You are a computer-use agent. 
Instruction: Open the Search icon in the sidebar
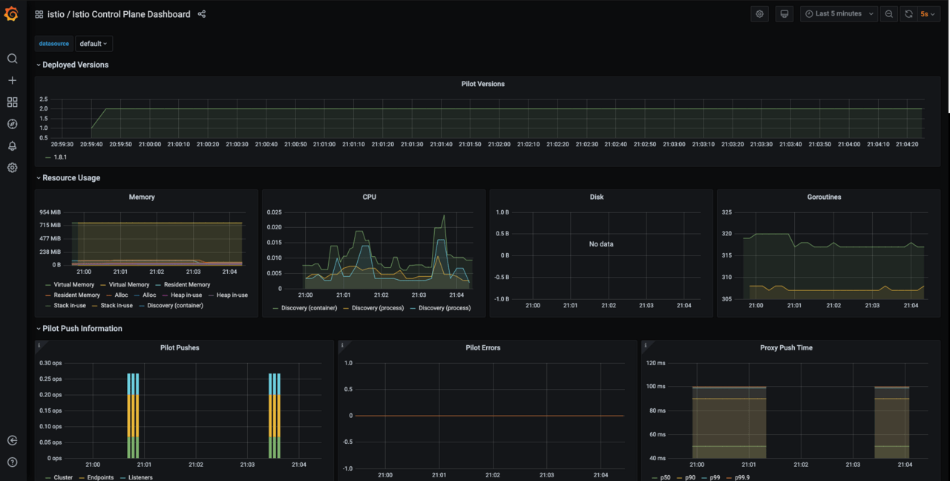12,59
